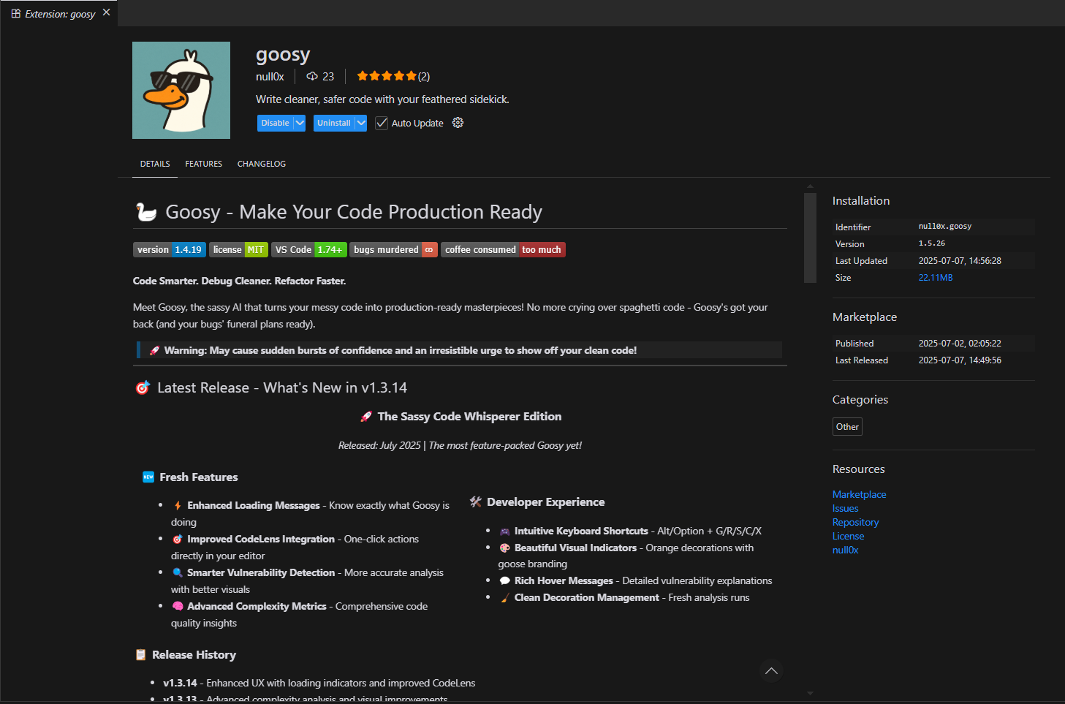
Task: Click the scrollbar down arrow
Action: [810, 693]
